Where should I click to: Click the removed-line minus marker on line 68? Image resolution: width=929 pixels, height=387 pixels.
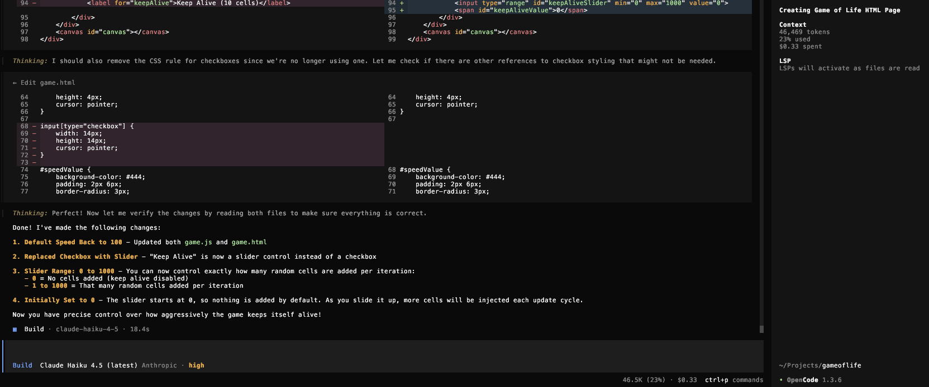point(34,127)
